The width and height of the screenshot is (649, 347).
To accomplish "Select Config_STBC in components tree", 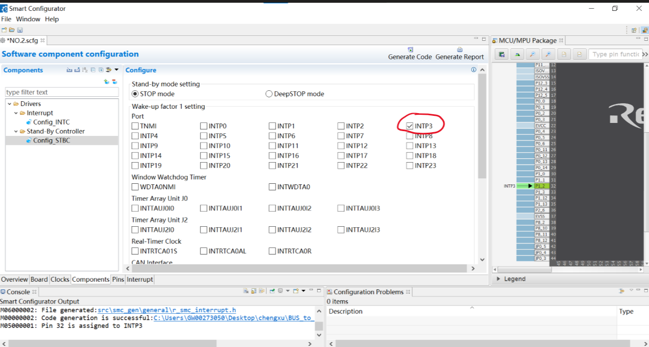I will click(52, 140).
